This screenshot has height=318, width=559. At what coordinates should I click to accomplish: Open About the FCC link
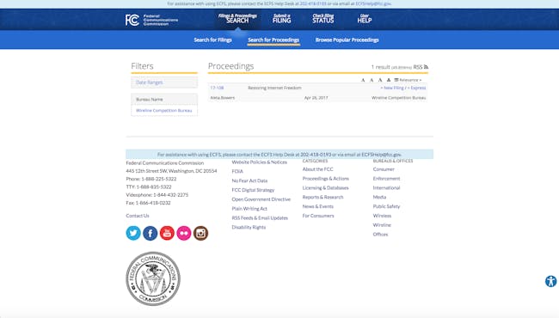(317, 169)
